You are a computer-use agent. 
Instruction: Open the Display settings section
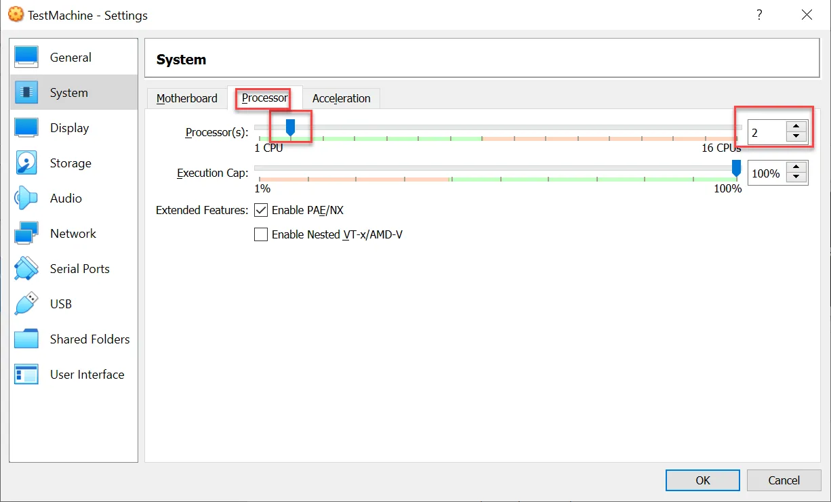pos(70,127)
